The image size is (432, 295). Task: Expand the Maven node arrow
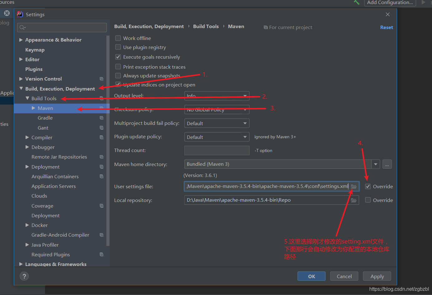(x=33, y=108)
